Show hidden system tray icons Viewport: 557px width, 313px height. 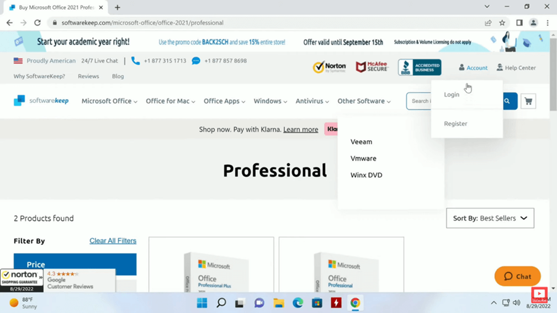(x=494, y=303)
